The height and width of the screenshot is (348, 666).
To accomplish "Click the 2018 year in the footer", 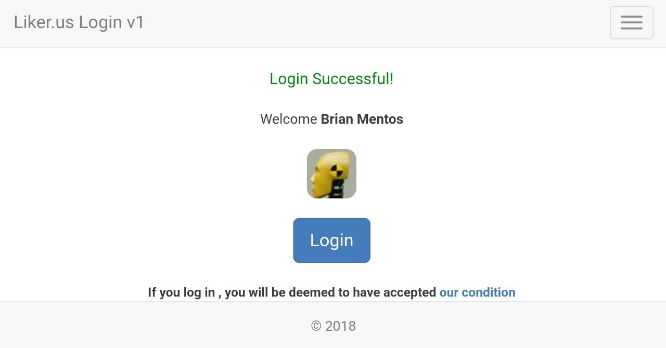I will pos(340,326).
